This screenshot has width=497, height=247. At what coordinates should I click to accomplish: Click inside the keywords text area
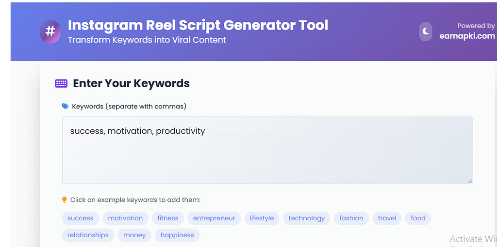[267, 150]
